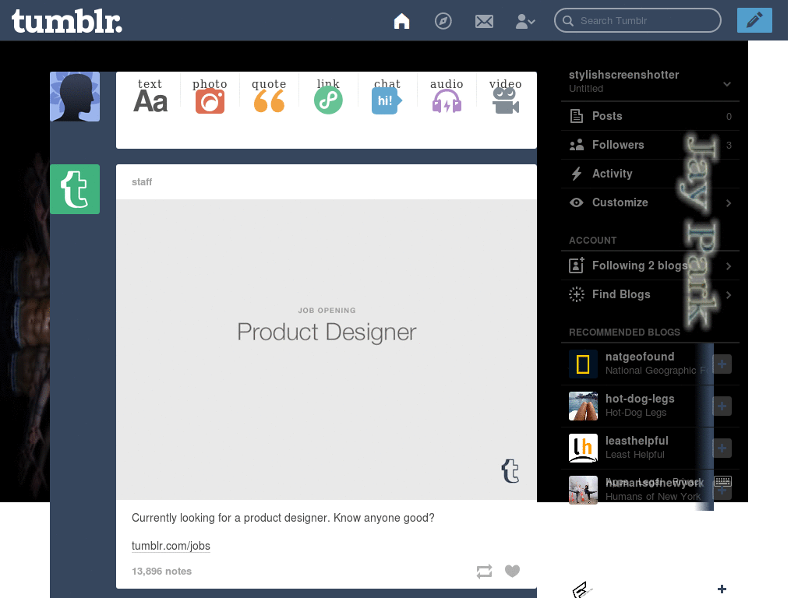Image resolution: width=798 pixels, height=598 pixels.
Task: Click the Find Blogs dotted circle icon
Action: point(577,294)
